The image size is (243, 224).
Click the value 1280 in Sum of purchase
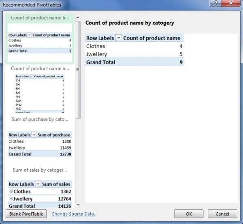click(67, 141)
